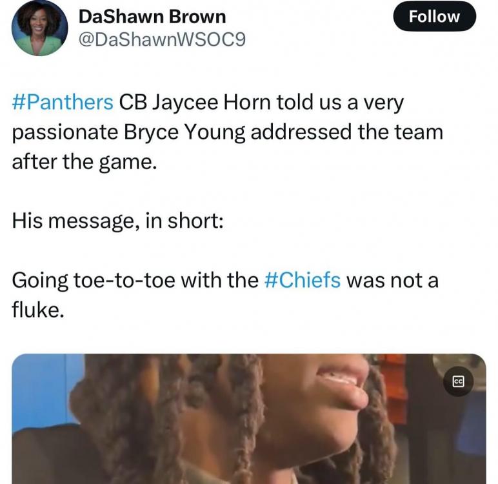Image resolution: width=498 pixels, height=484 pixels.
Task: Click 'told us a very' in the tweet
Action: coord(340,103)
